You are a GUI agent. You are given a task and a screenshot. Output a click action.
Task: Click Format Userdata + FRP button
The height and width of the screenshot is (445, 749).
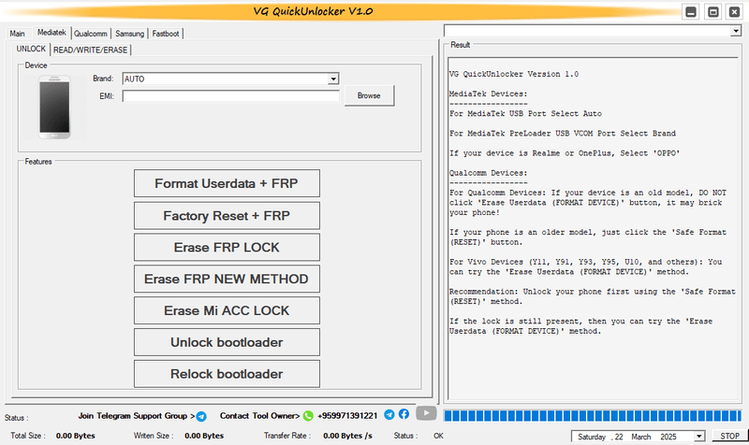pos(227,183)
